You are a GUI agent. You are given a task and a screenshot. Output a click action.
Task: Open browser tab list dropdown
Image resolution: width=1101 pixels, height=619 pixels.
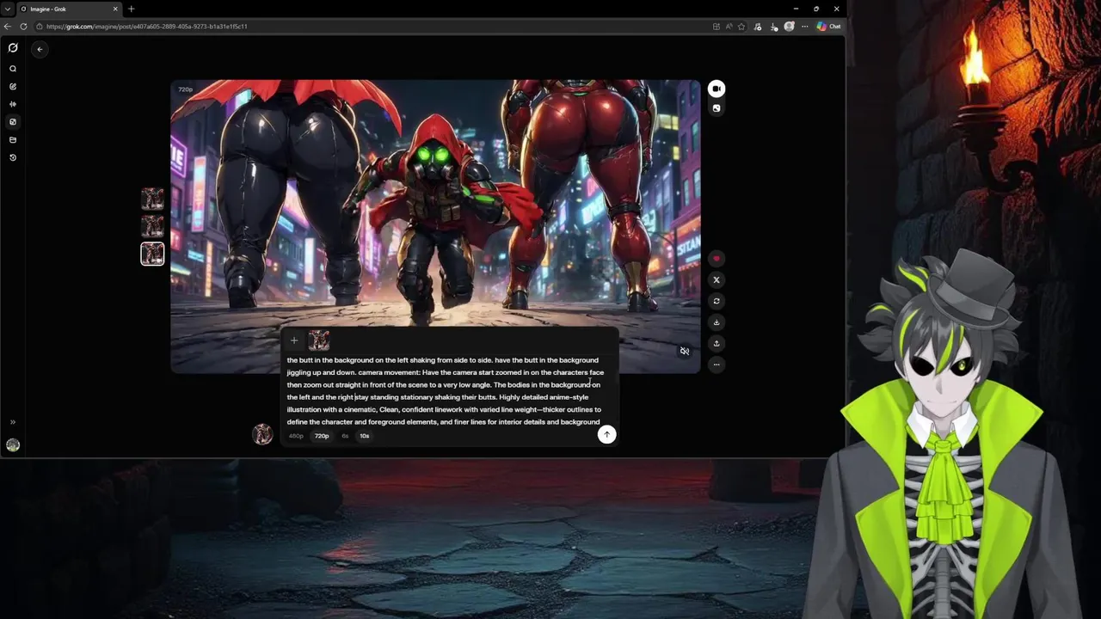pos(7,9)
